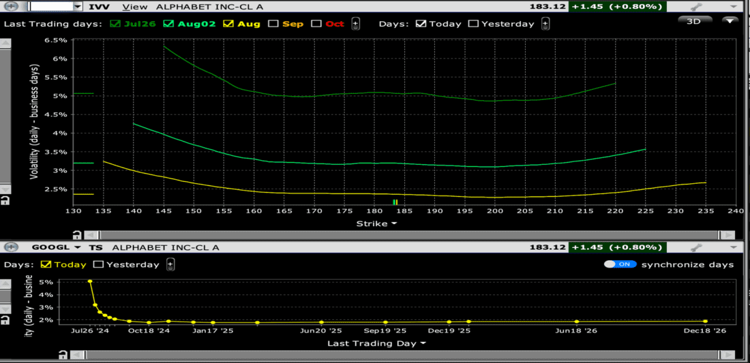Toggle the Y-axis lock on the volatility chart
Viewport: 750px width, 363px height.
pos(5,200)
